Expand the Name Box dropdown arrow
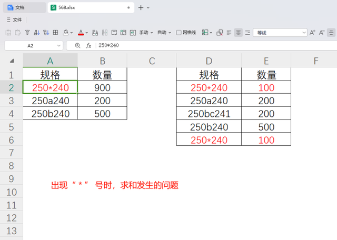Viewport: 337px width, 240px height. tap(58, 46)
